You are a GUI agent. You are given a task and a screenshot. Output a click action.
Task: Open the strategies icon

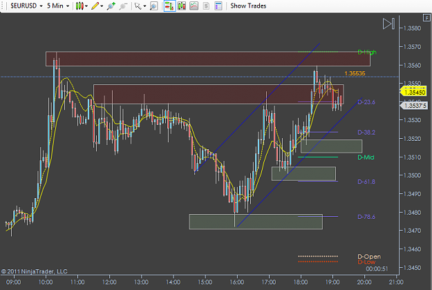coord(206,6)
